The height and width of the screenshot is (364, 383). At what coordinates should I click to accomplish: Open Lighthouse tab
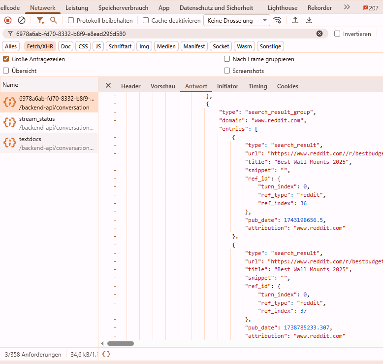coord(283,8)
